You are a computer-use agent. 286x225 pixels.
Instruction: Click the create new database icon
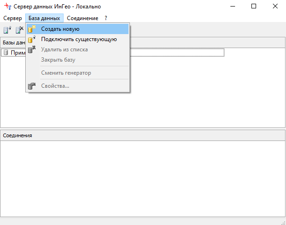(32, 29)
